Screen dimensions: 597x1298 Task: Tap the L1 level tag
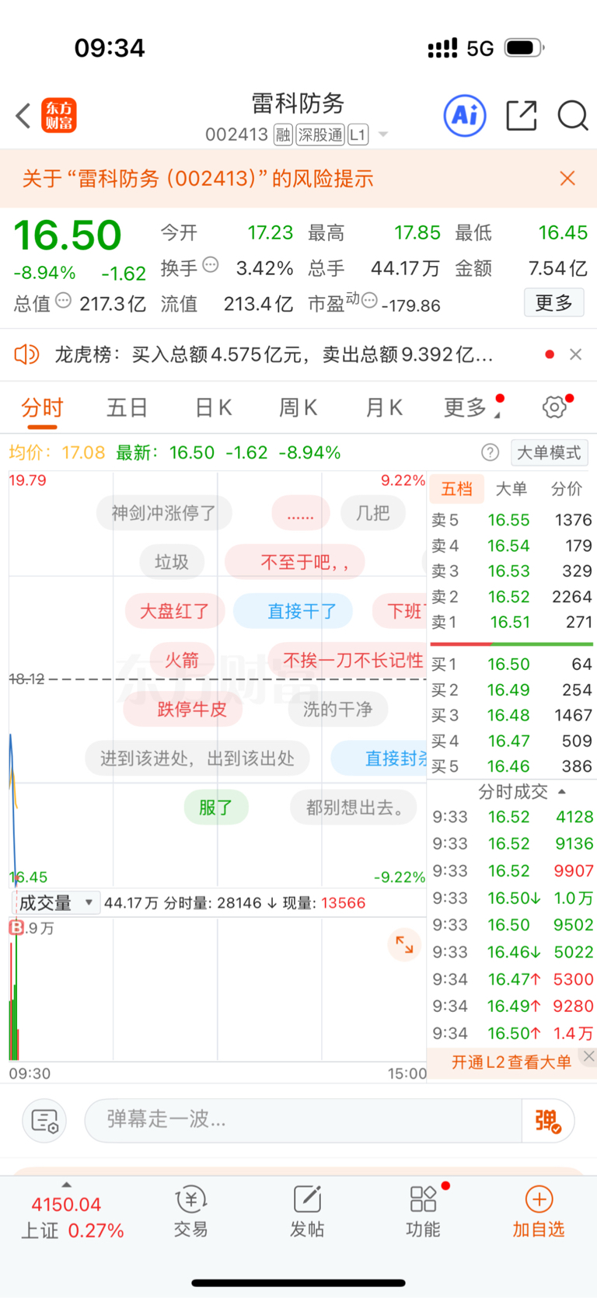click(x=358, y=134)
